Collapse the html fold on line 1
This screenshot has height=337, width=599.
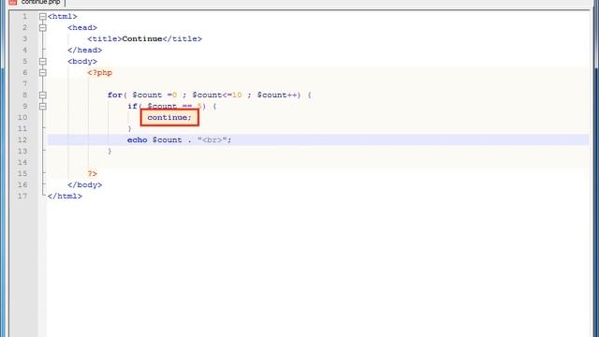click(x=43, y=17)
